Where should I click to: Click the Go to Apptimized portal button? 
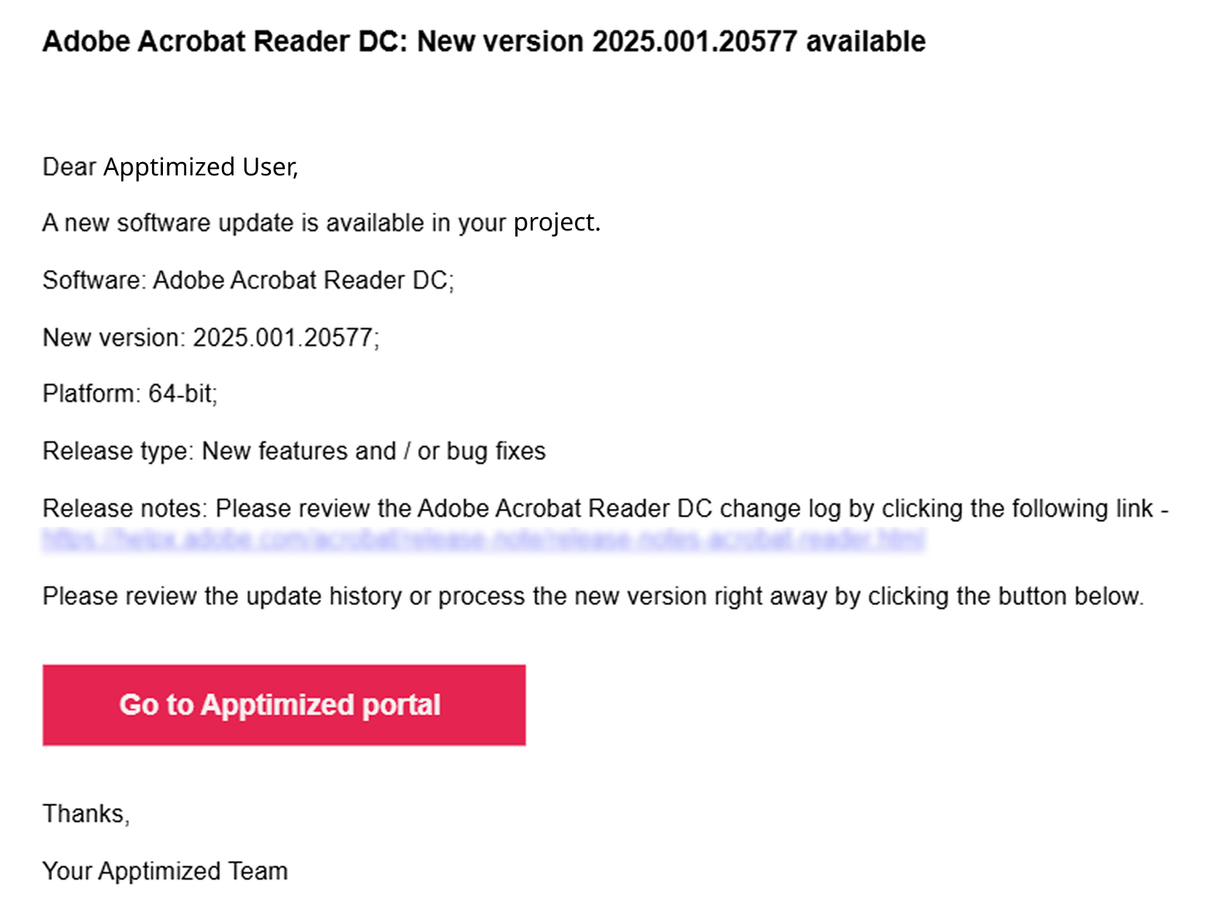point(284,705)
